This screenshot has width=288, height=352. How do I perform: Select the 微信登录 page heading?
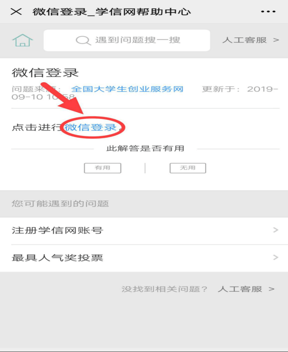(x=45, y=73)
